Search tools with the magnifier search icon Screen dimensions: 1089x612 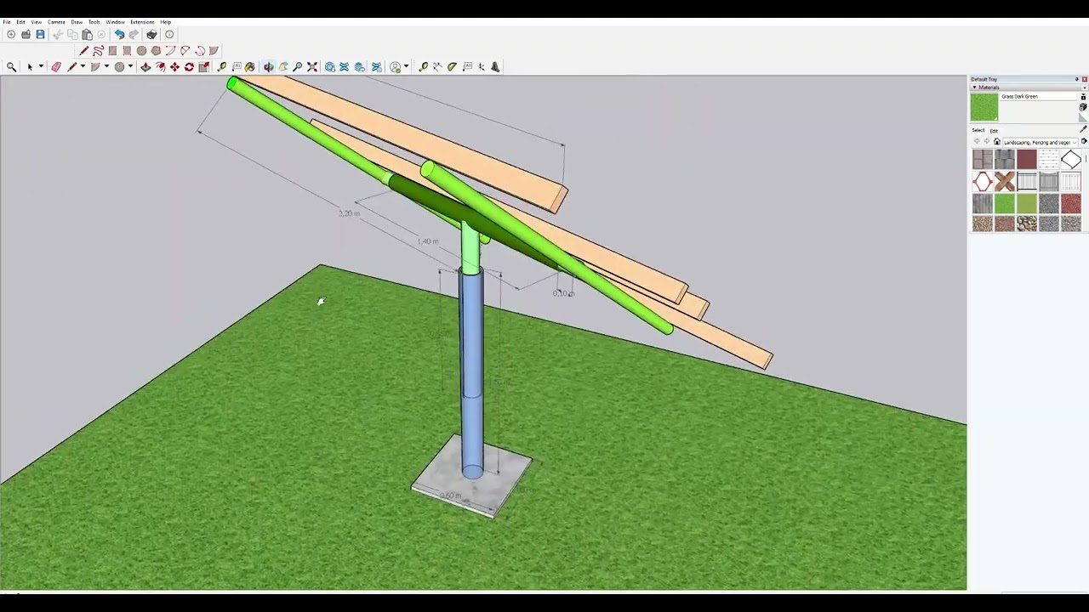tap(11, 66)
